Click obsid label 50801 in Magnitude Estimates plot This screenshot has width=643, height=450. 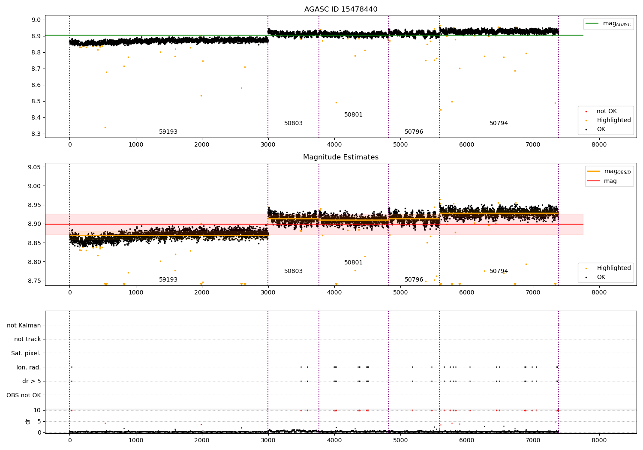click(x=353, y=263)
